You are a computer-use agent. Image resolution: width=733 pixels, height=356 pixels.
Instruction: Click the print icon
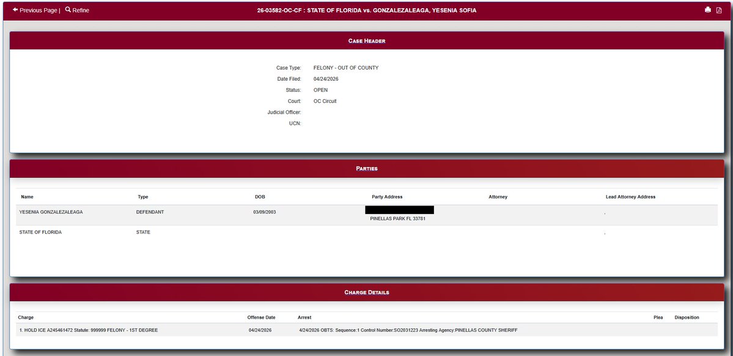pos(708,10)
